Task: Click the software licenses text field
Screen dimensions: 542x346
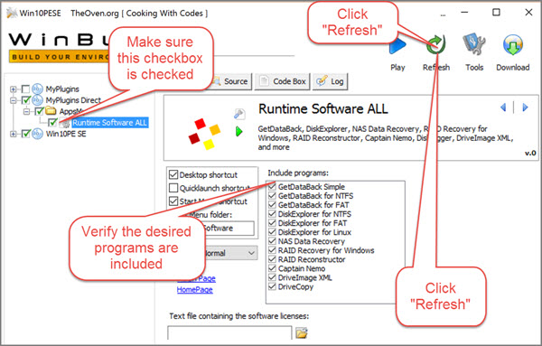Action: pos(229,332)
